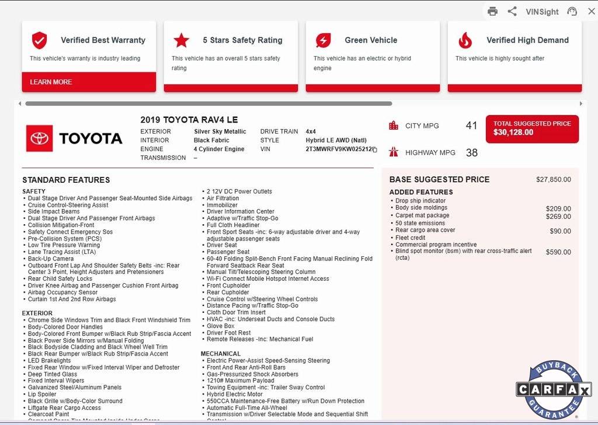Click 'Blind spot monitor (bsm)' added feature

pyautogui.click(x=463, y=254)
